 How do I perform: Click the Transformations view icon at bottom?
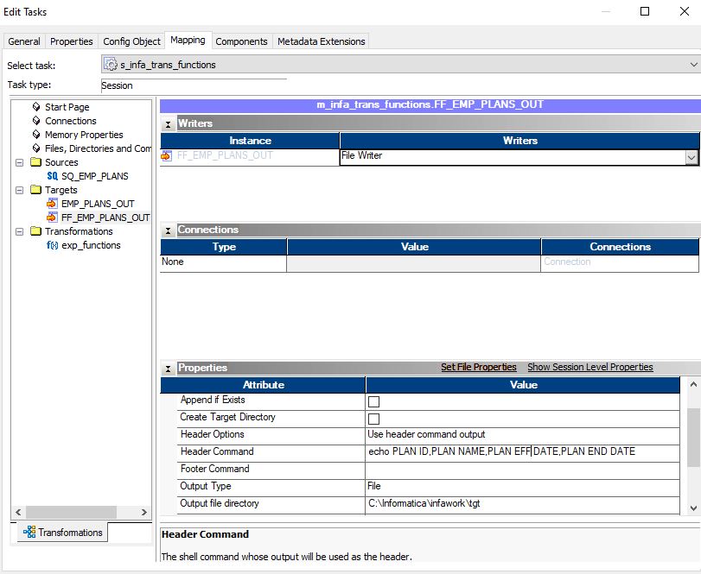pos(29,532)
